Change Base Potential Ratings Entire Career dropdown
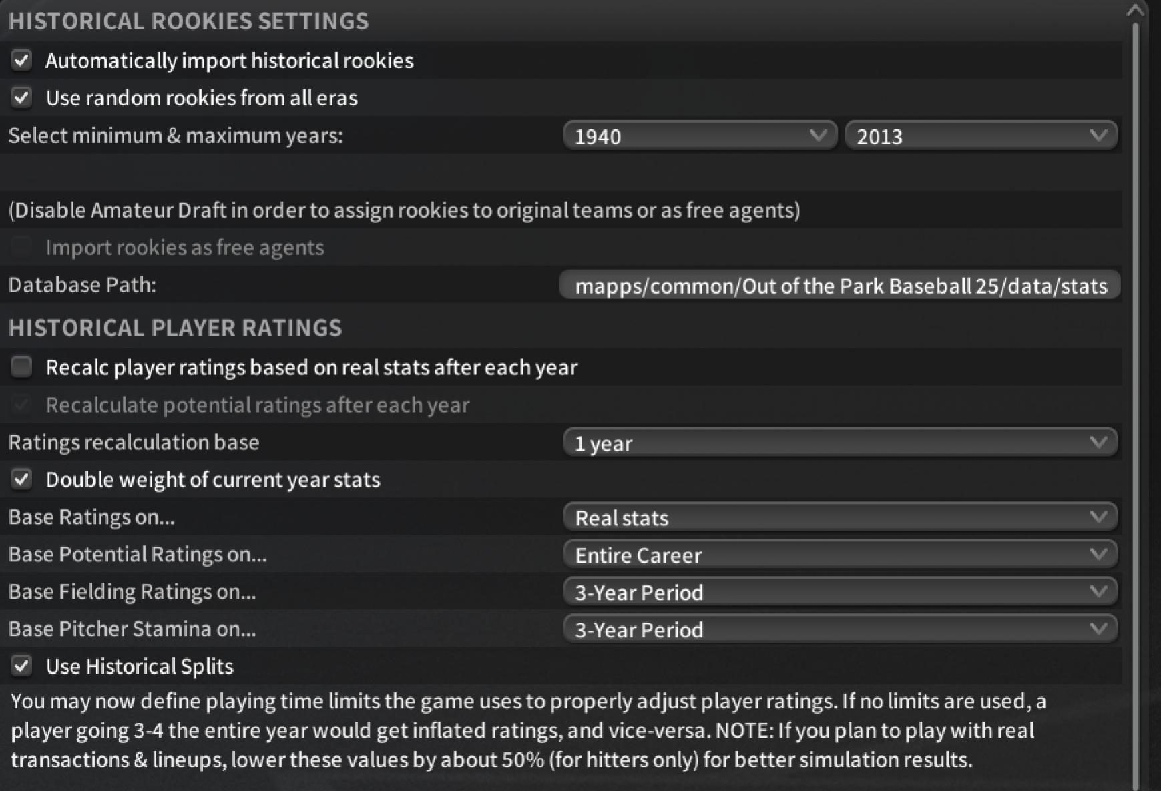The width and height of the screenshot is (1161, 791). (839, 555)
